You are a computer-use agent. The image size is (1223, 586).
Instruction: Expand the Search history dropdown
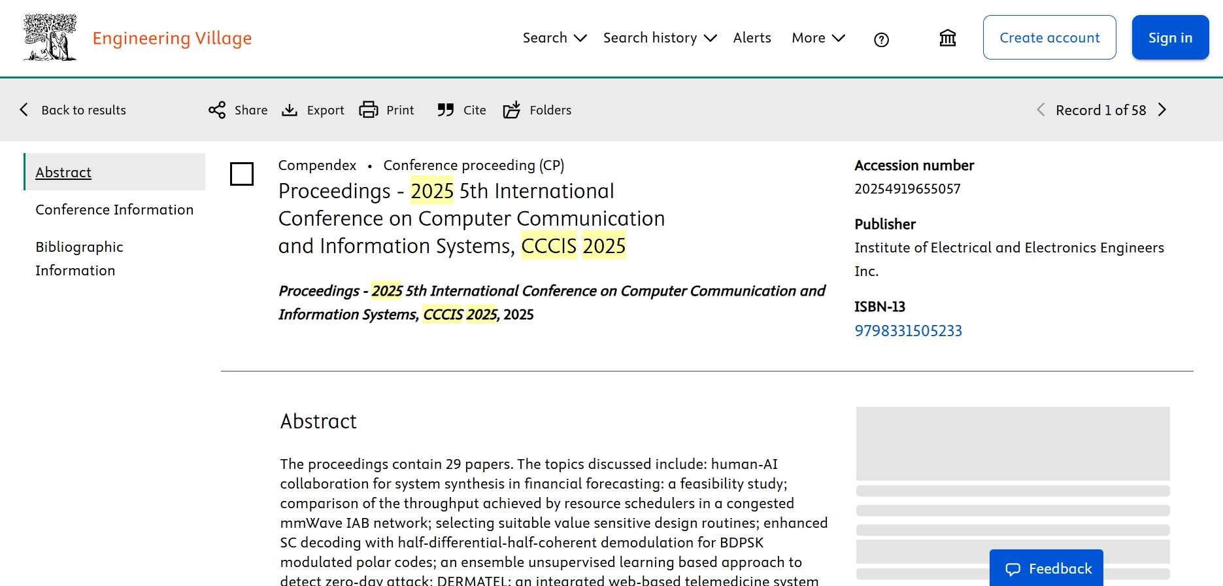660,38
